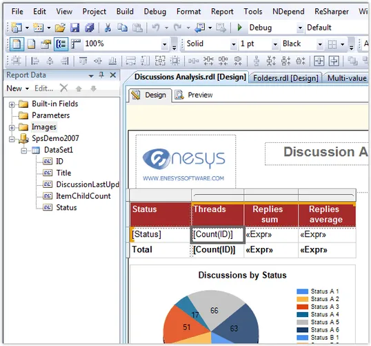This screenshot has height=346, width=371.
Task: Open the 1 pt border width dropdown
Action: [x=275, y=44]
